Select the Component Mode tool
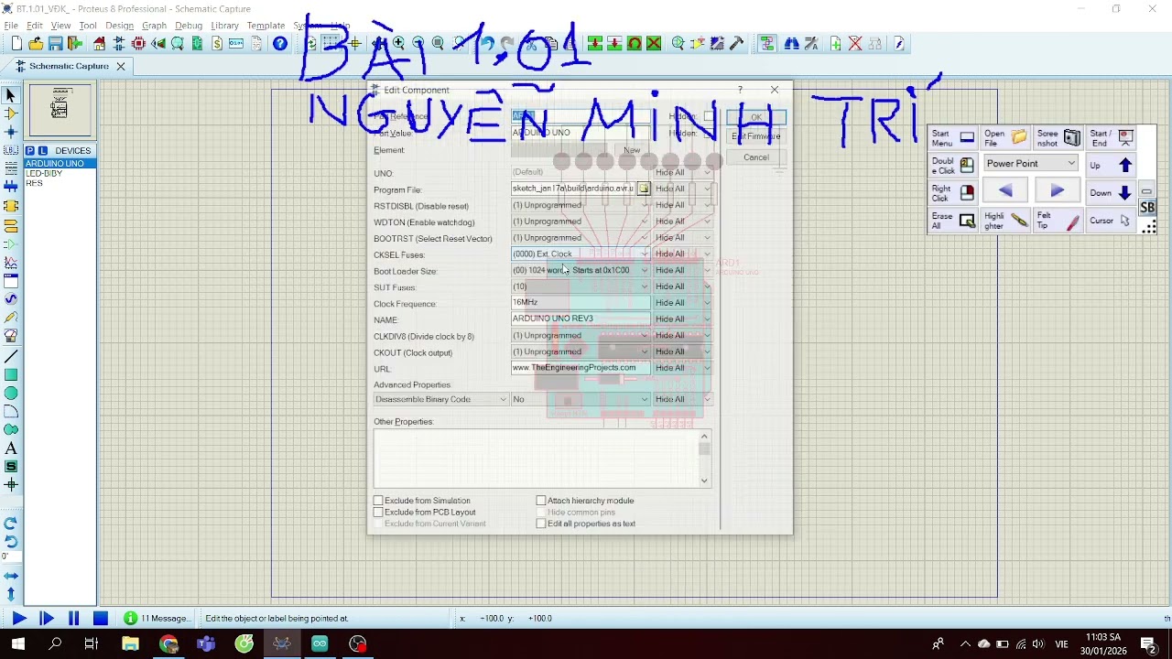Viewport: 1172px width, 659px height. 11,113
